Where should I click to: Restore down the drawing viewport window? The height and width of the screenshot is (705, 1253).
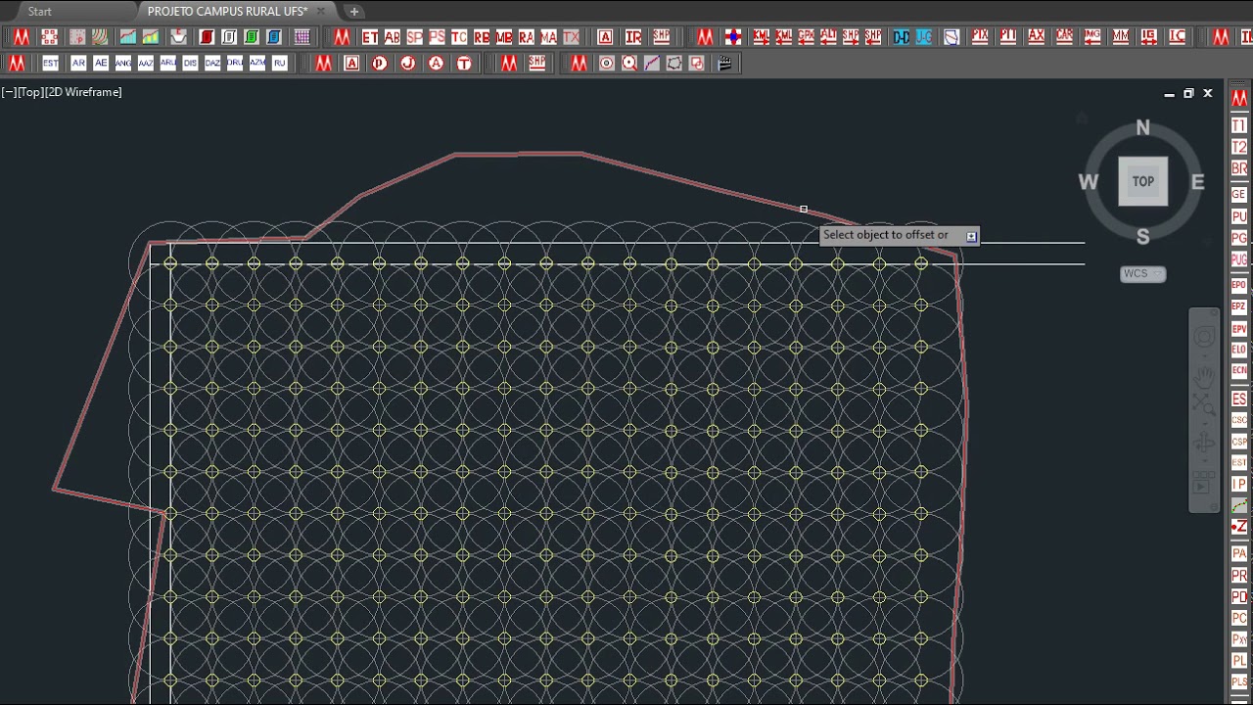(x=1188, y=94)
